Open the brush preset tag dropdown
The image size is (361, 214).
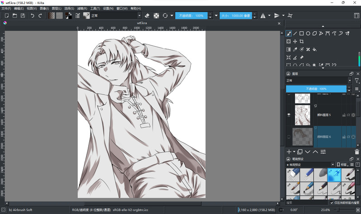click(310, 165)
